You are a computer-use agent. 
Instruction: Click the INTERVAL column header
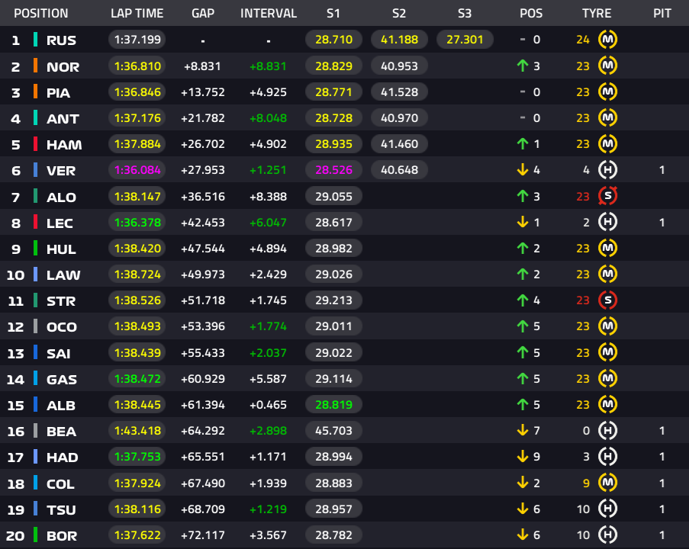tap(269, 13)
